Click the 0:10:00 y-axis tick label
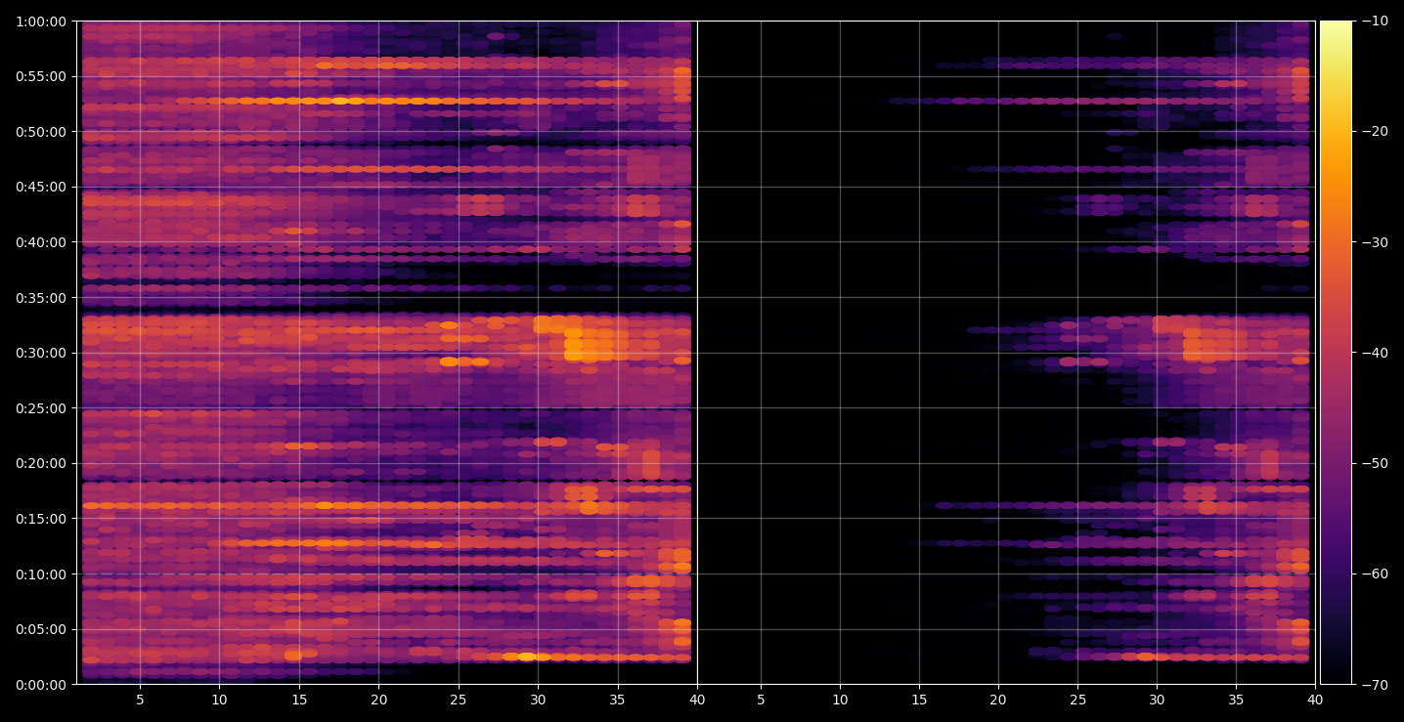 [41, 573]
